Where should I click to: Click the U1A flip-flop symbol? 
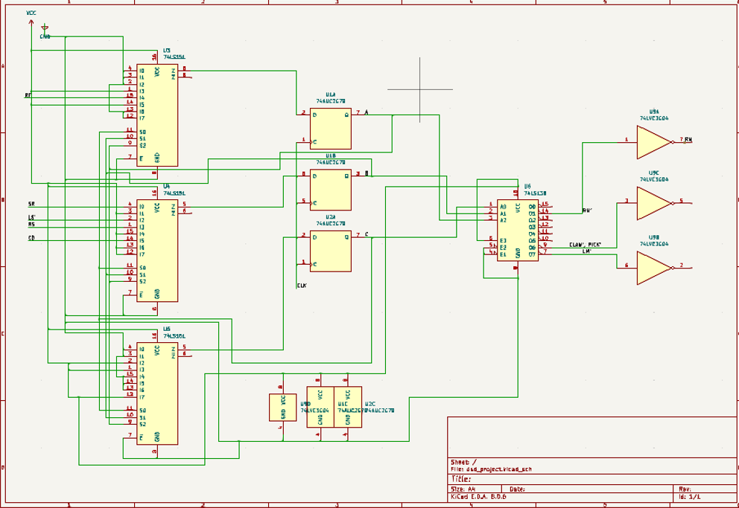click(330, 129)
